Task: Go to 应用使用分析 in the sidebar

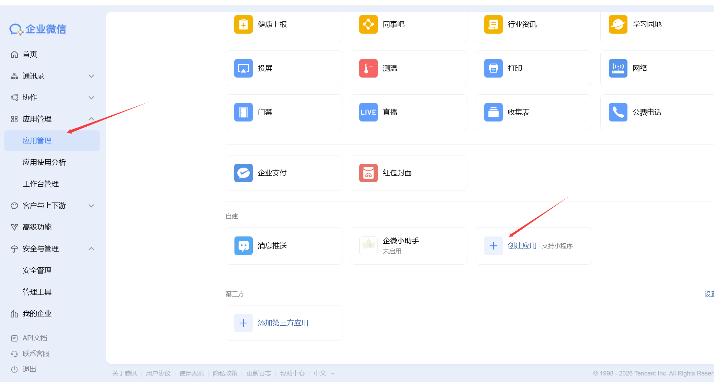Action: coord(44,162)
